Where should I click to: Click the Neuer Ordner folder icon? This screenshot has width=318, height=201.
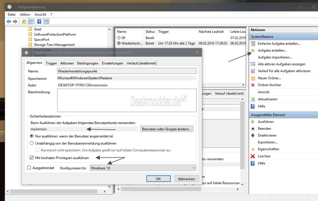[253, 78]
